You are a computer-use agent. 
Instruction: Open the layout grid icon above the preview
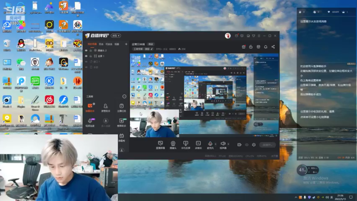tap(258, 47)
